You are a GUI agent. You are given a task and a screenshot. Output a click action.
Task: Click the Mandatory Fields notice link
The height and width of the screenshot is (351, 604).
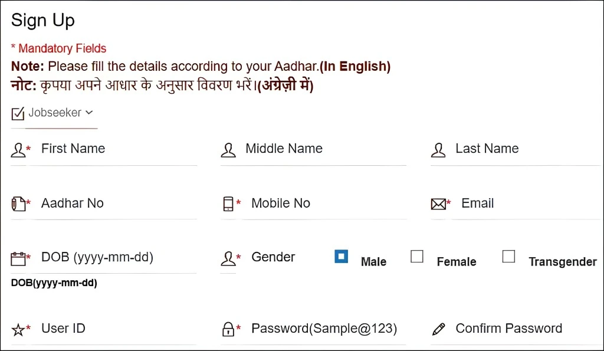59,48
